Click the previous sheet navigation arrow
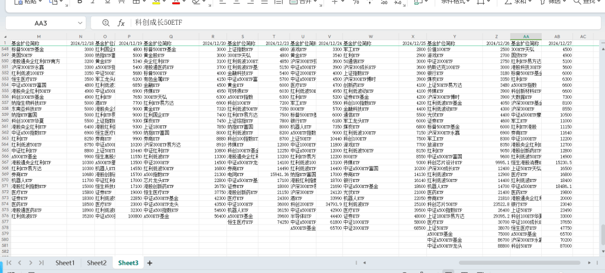Image resolution: width=605 pixels, height=273 pixels. [21, 262]
